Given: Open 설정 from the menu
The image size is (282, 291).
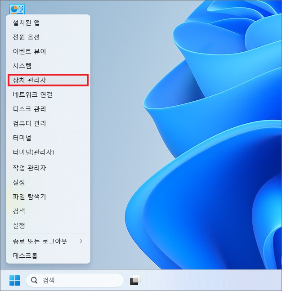Looking at the screenshot, I should pyautogui.click(x=48, y=182).
